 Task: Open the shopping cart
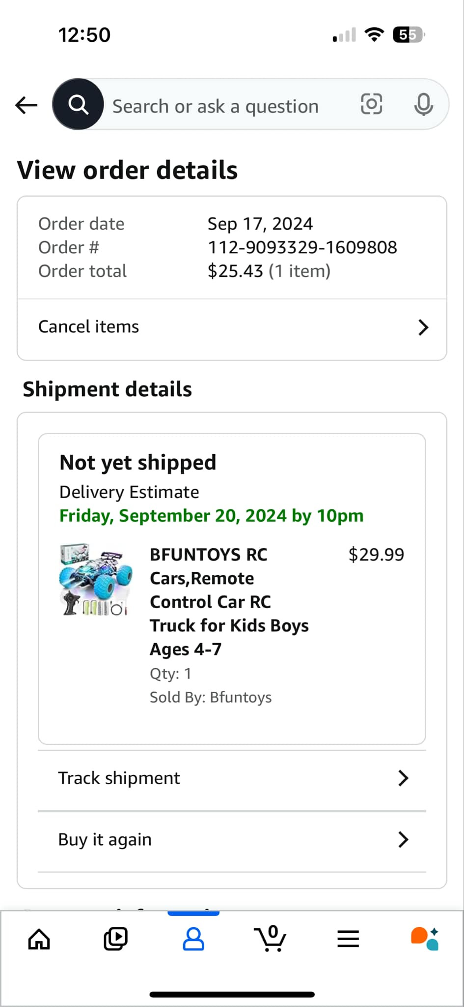point(270,939)
